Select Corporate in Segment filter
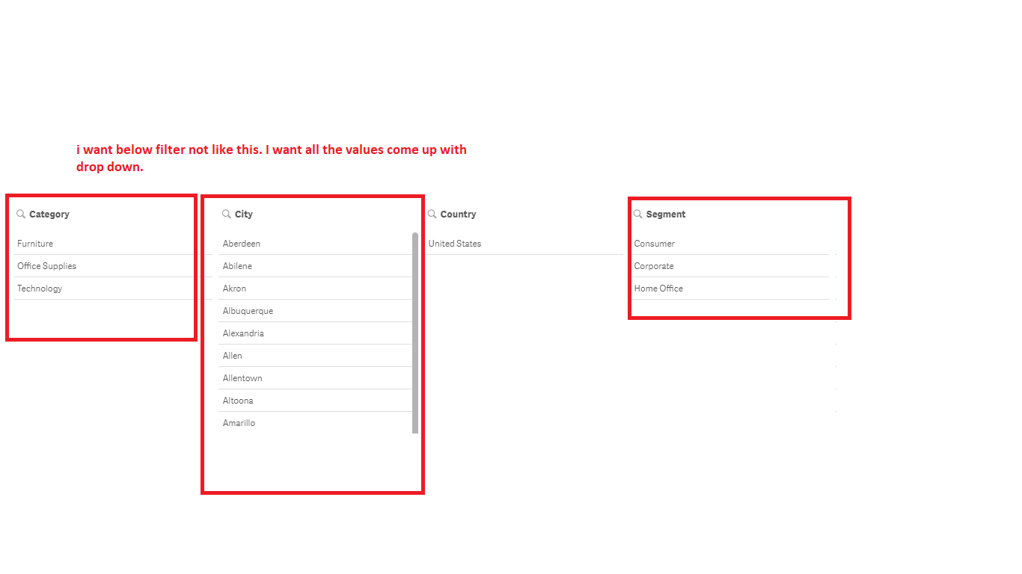 tap(654, 266)
